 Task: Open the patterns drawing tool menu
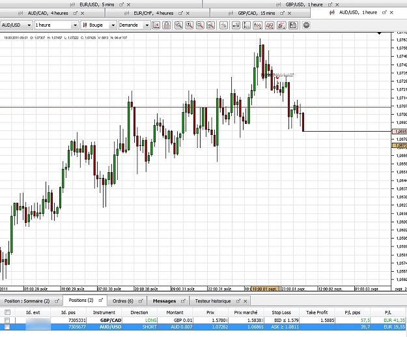click(281, 25)
